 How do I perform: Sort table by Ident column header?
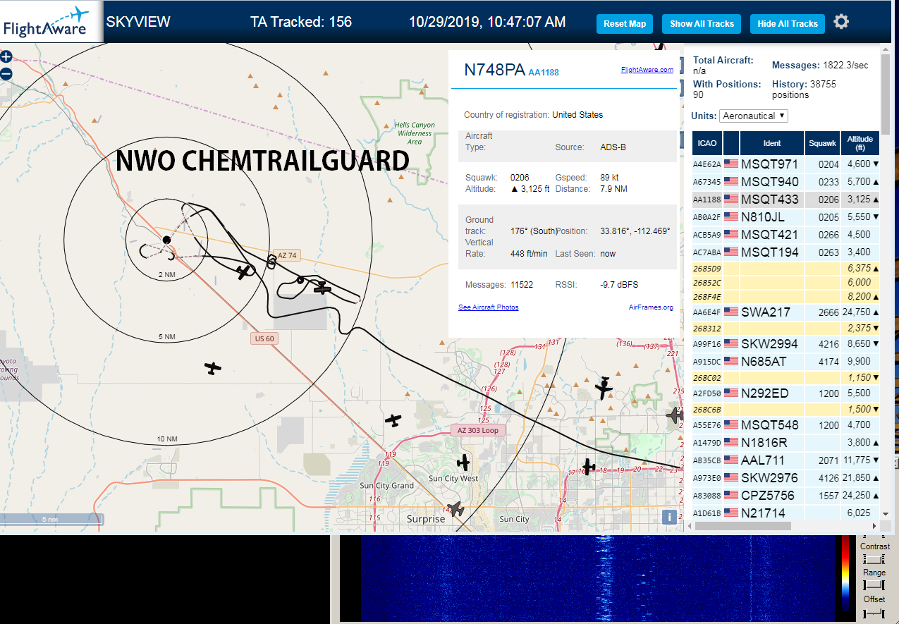(x=772, y=143)
